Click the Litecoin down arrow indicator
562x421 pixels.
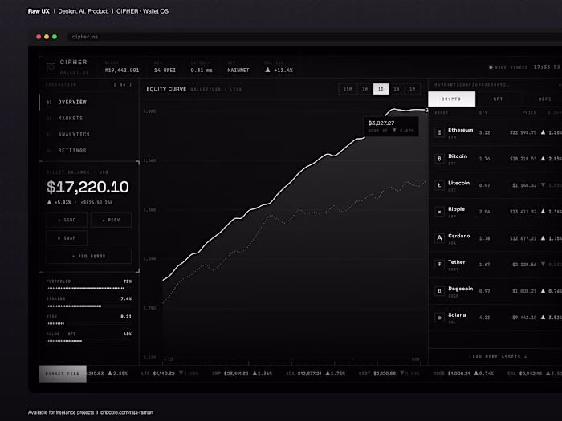click(543, 184)
